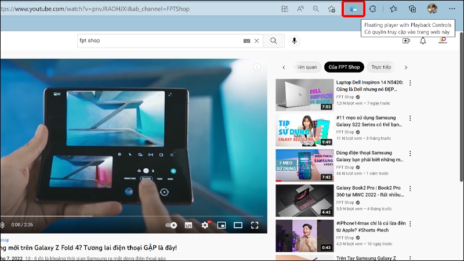Click the '1,3 N lượt xem' view count
This screenshot has width=464, height=261.
[x=349, y=103]
